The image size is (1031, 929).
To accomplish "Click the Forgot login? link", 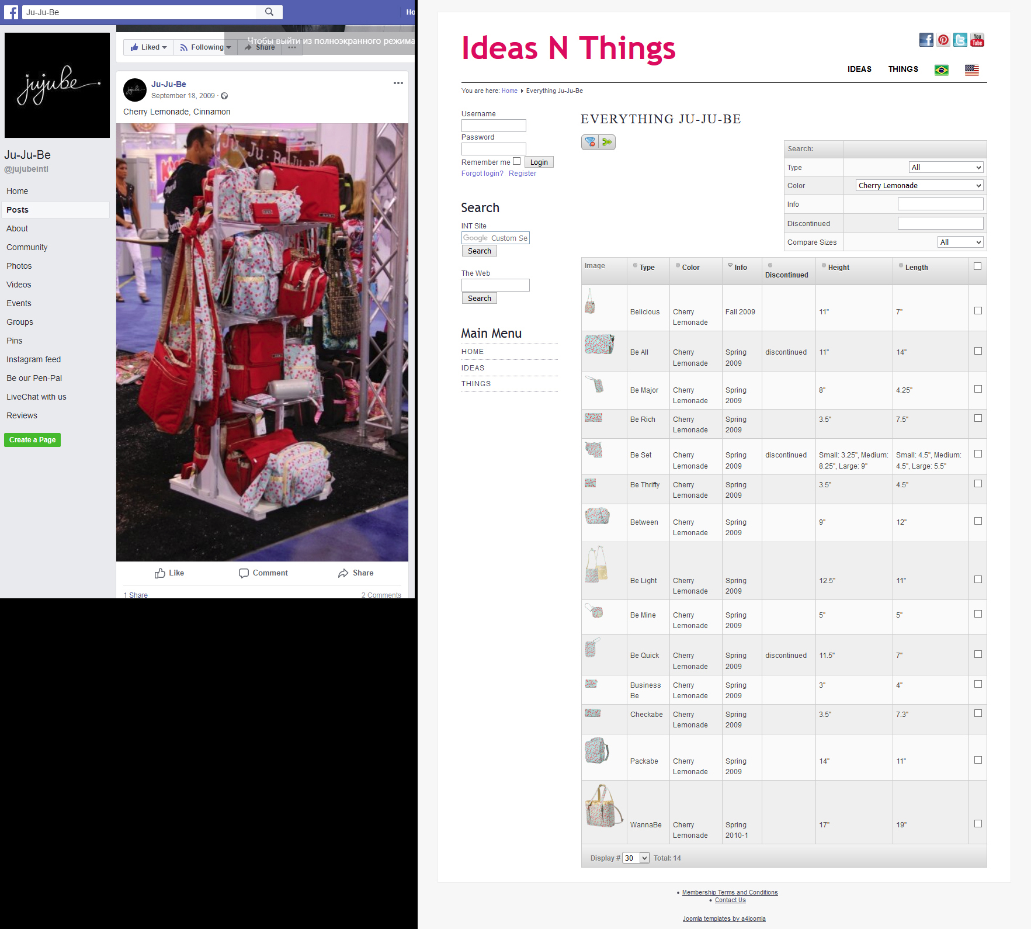I will (482, 174).
